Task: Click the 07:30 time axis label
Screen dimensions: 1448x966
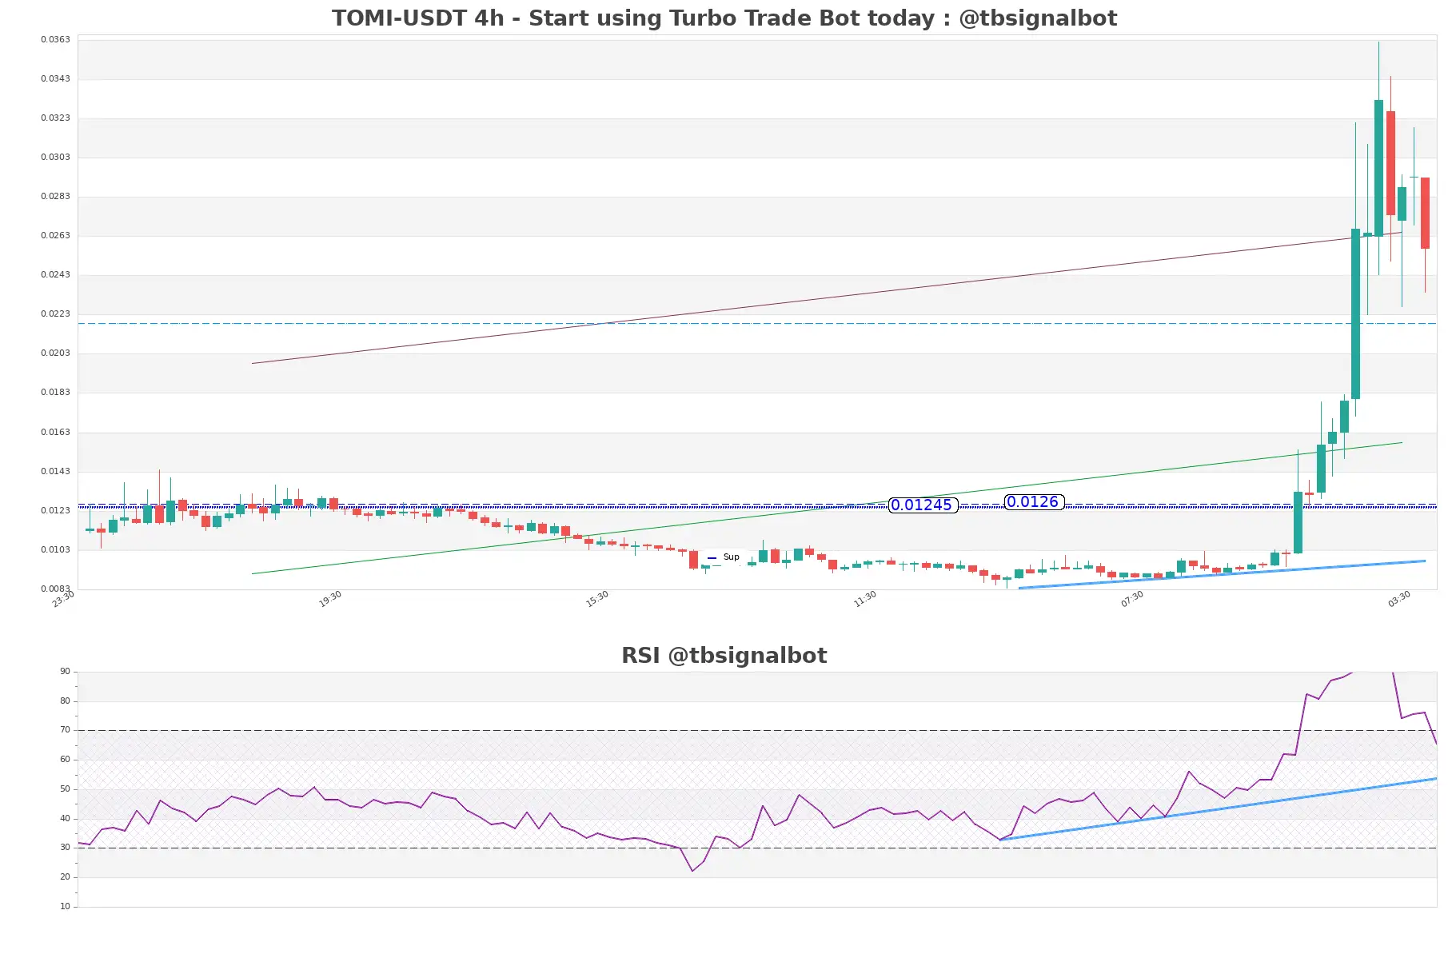Action: (x=1132, y=599)
